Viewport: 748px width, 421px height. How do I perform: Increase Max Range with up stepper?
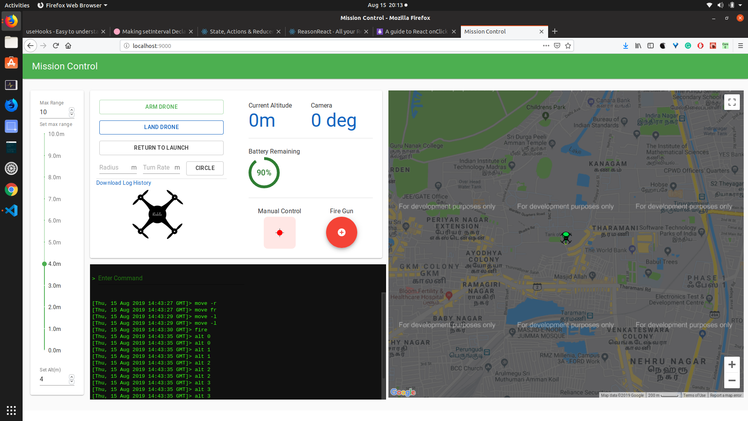72,110
